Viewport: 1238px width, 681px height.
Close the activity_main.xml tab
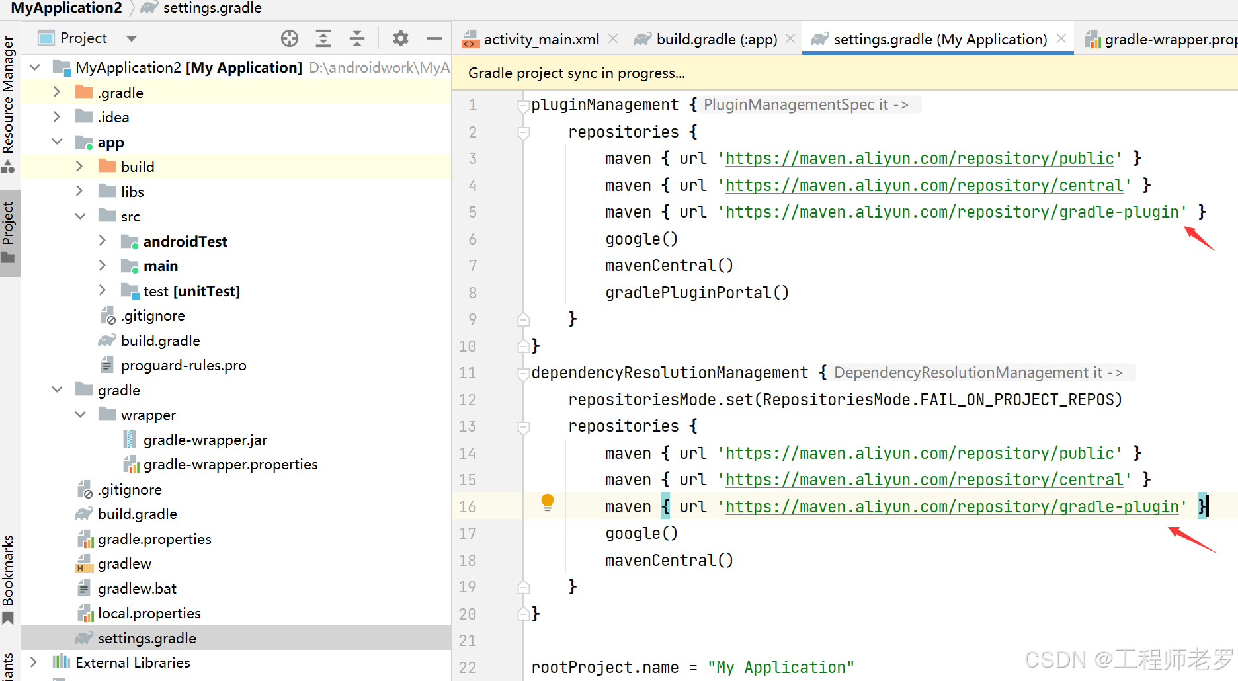tap(613, 38)
